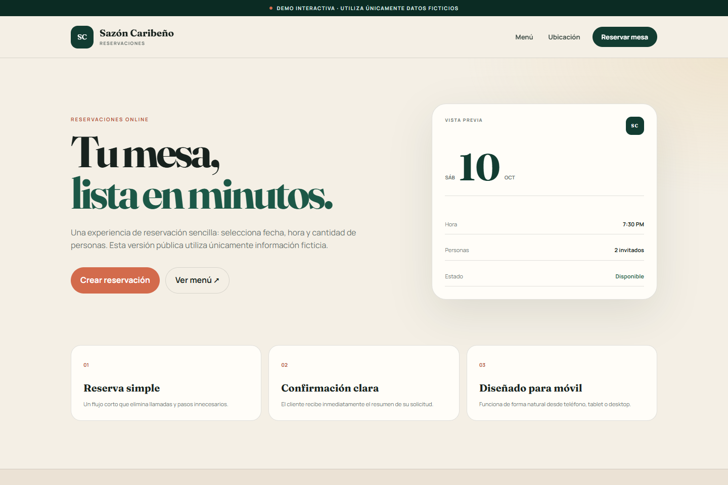Select the Reserva simple feature card
The width and height of the screenshot is (728, 485).
pyautogui.click(x=166, y=383)
